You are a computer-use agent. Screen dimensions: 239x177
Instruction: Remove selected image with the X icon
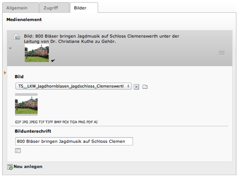[136, 87]
